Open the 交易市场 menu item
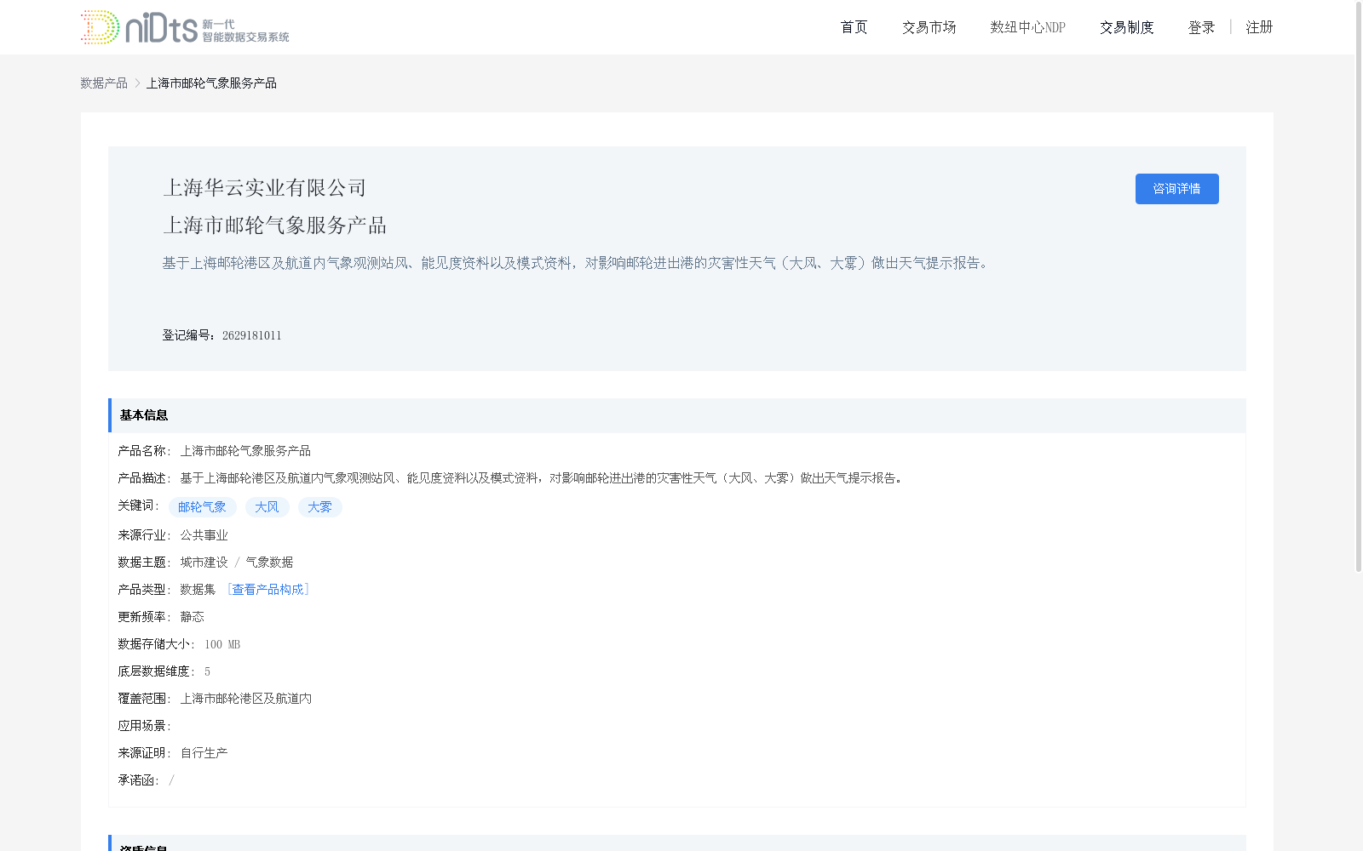Screen dimensions: 1363x851 pyautogui.click(x=929, y=27)
